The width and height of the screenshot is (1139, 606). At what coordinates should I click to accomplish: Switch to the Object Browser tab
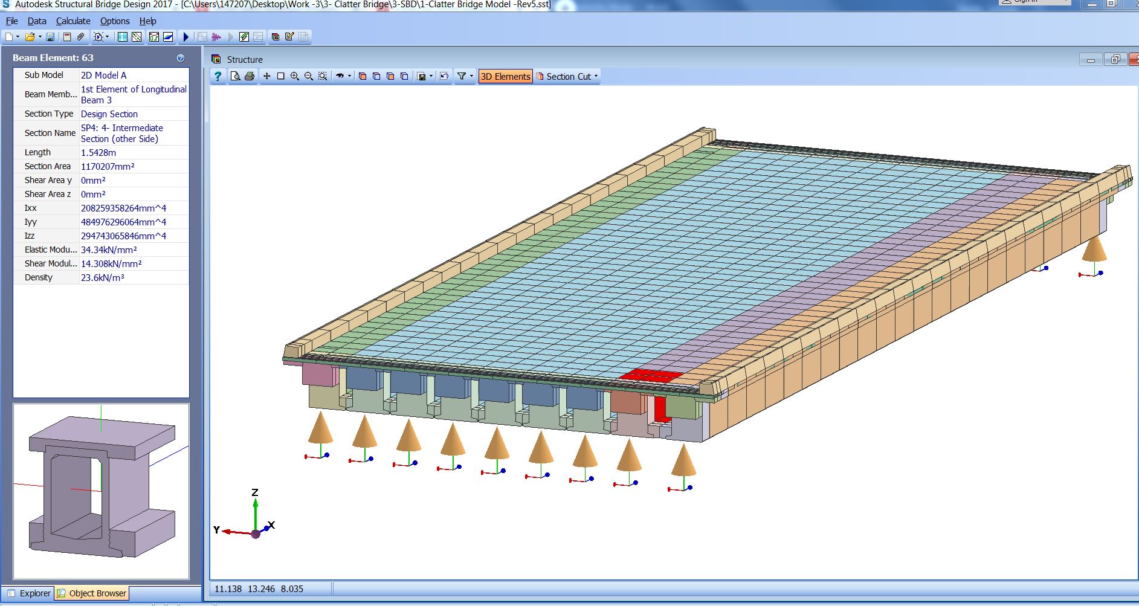(92, 593)
